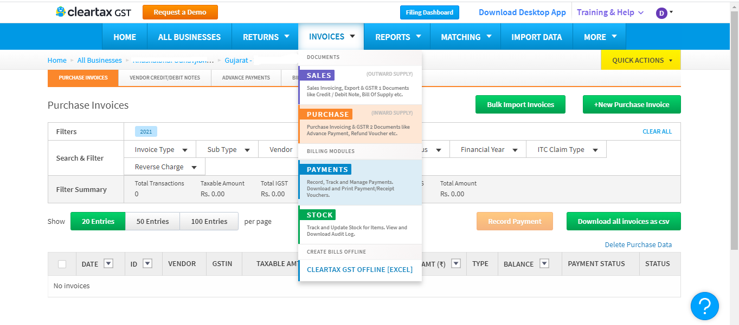
Task: Expand the Quick Actions dropdown
Action: click(x=641, y=60)
